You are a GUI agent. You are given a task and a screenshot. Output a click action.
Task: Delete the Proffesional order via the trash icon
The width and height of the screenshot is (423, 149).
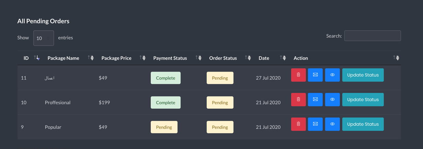(298, 99)
